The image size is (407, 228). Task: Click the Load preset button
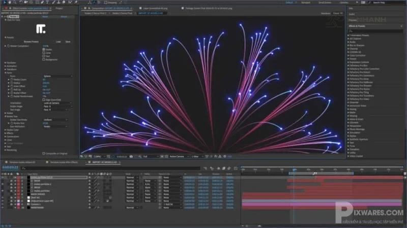58,42
